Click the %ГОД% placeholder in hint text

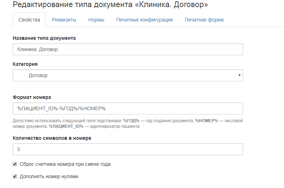pos(131,121)
